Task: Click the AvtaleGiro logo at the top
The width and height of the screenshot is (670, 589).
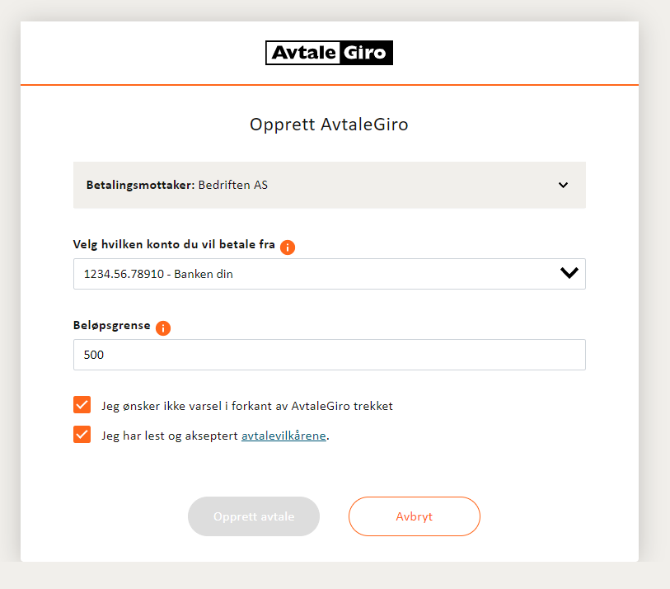Action: pyautogui.click(x=329, y=53)
